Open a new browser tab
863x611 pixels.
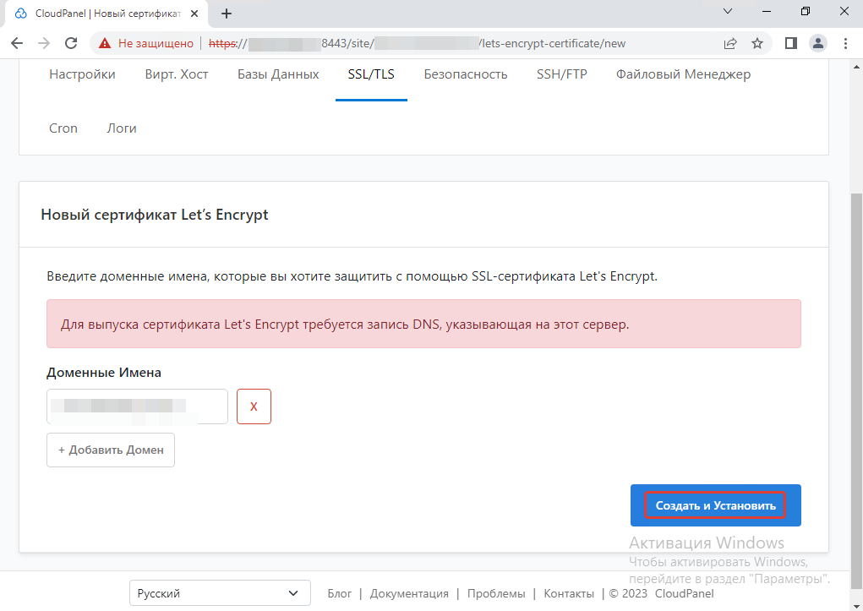[227, 14]
